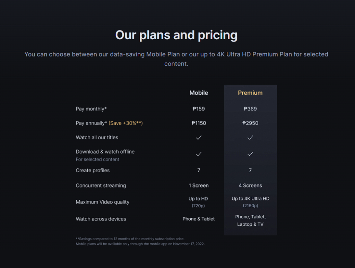Click the Mobile checkmark for Watch all our titles
Image resolution: width=355 pixels, height=268 pixels.
point(199,138)
